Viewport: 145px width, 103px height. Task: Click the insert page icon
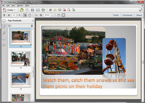(74, 10)
